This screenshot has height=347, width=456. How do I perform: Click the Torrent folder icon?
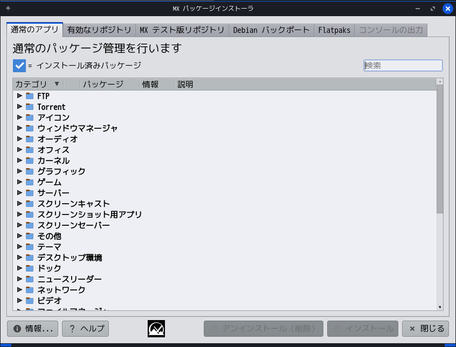(x=30, y=107)
